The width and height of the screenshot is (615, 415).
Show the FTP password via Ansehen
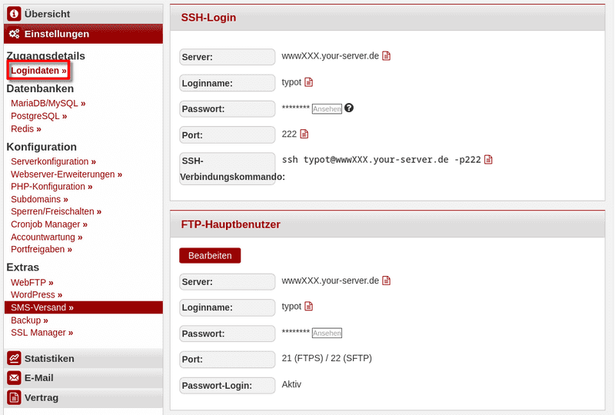pos(327,333)
